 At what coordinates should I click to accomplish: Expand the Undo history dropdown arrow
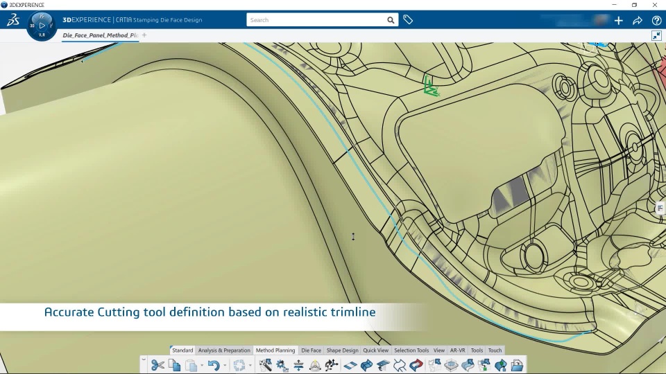coord(225,365)
